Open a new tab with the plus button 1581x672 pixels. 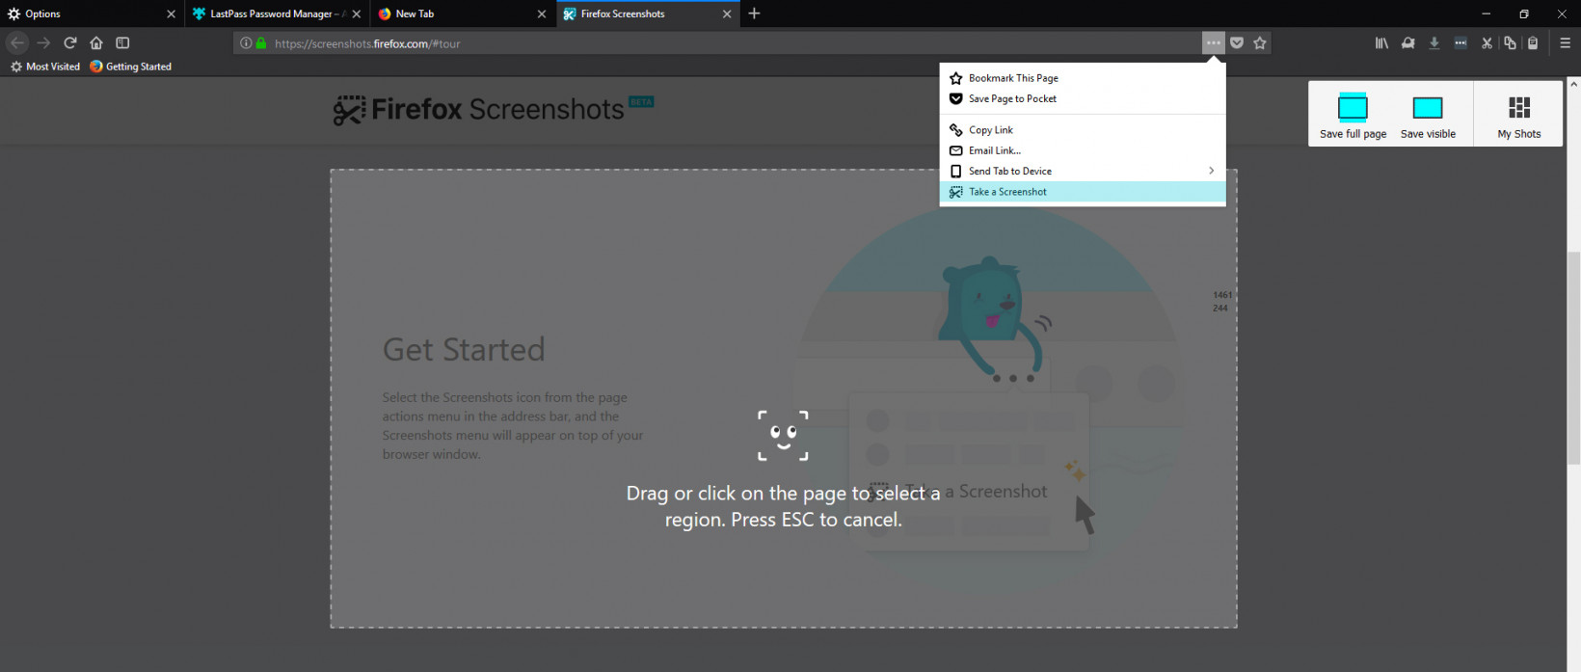(x=754, y=13)
